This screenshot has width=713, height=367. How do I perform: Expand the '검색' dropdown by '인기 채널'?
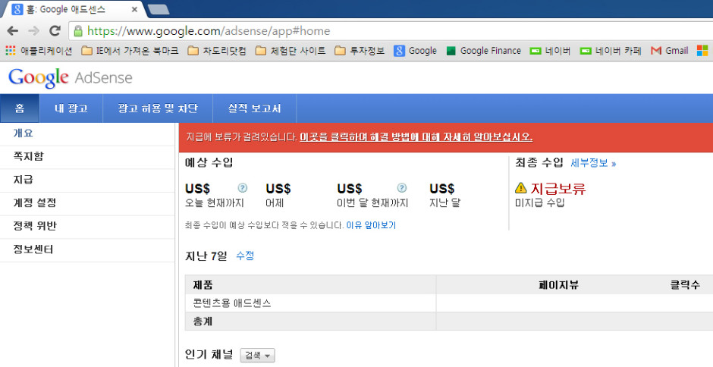click(x=257, y=355)
